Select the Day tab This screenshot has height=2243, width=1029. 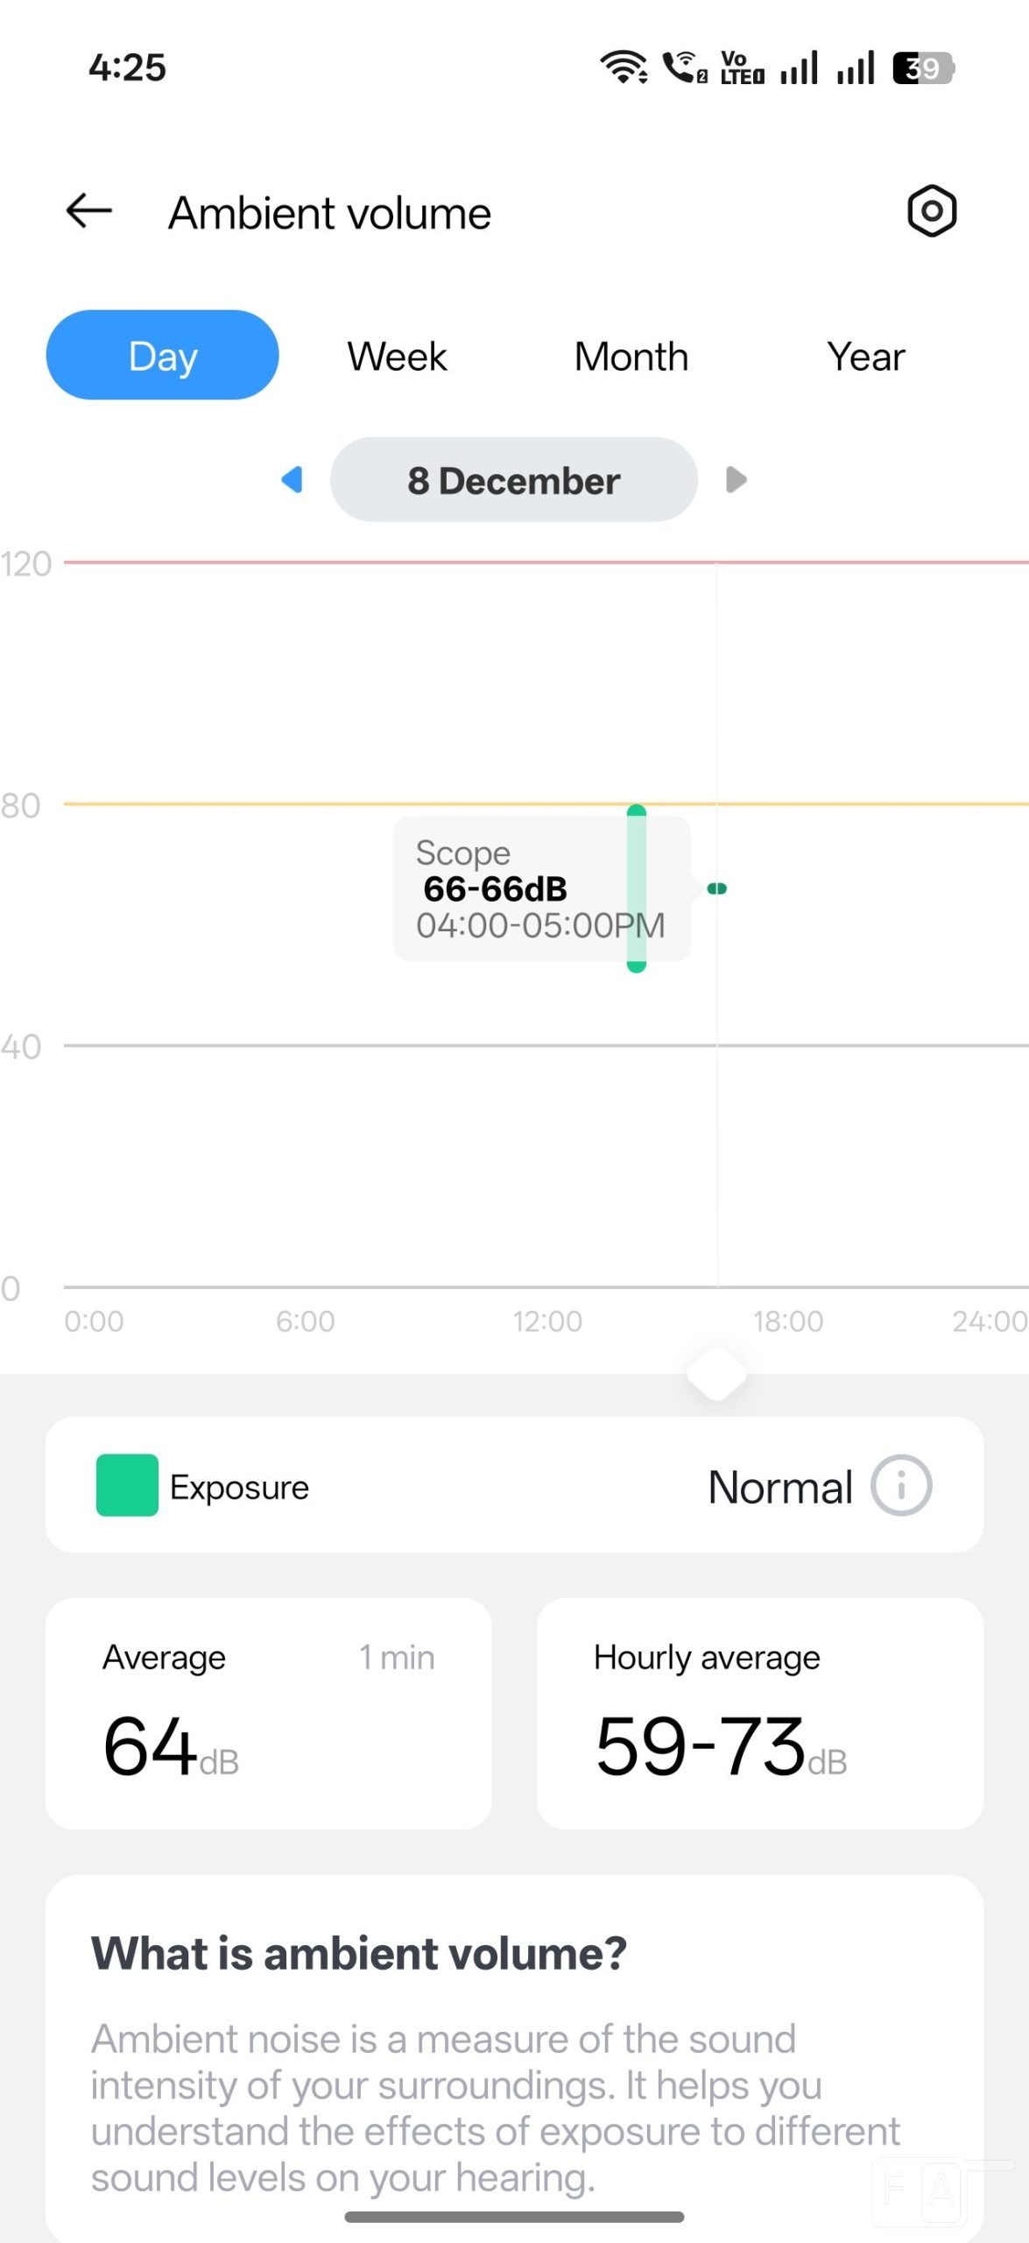click(163, 355)
